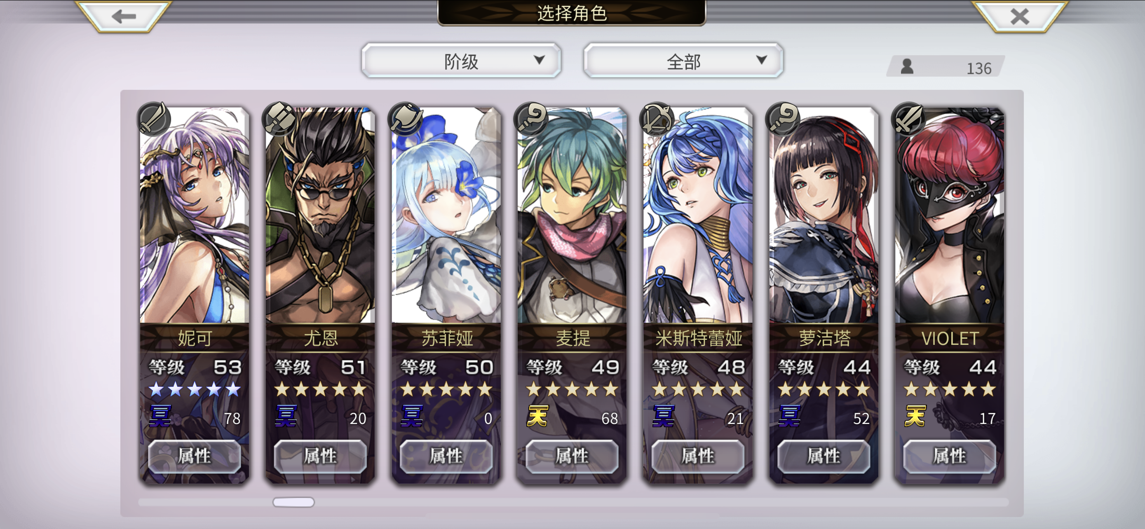Click the character count icon showing 136
Viewport: 1145px width, 529px height.
[907, 67]
